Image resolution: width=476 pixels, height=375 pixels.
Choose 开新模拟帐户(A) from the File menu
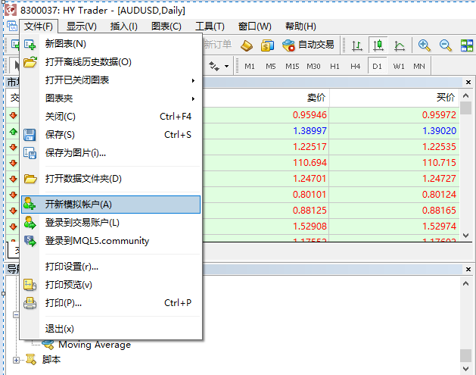pos(79,205)
